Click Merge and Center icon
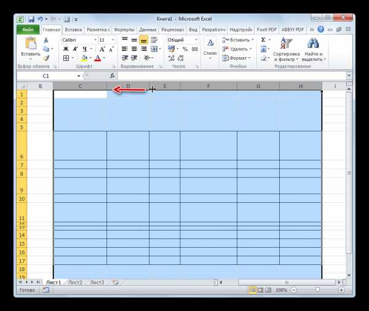369x311 pixels. (154, 49)
